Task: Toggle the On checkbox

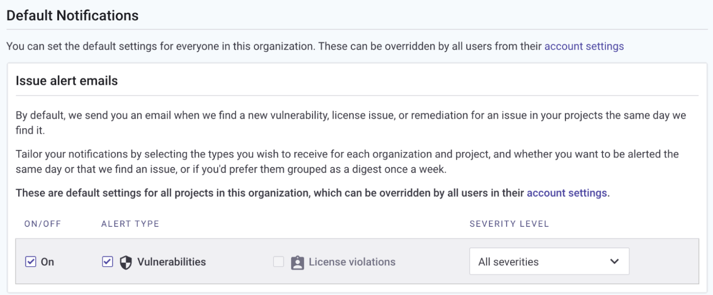Action: point(30,262)
